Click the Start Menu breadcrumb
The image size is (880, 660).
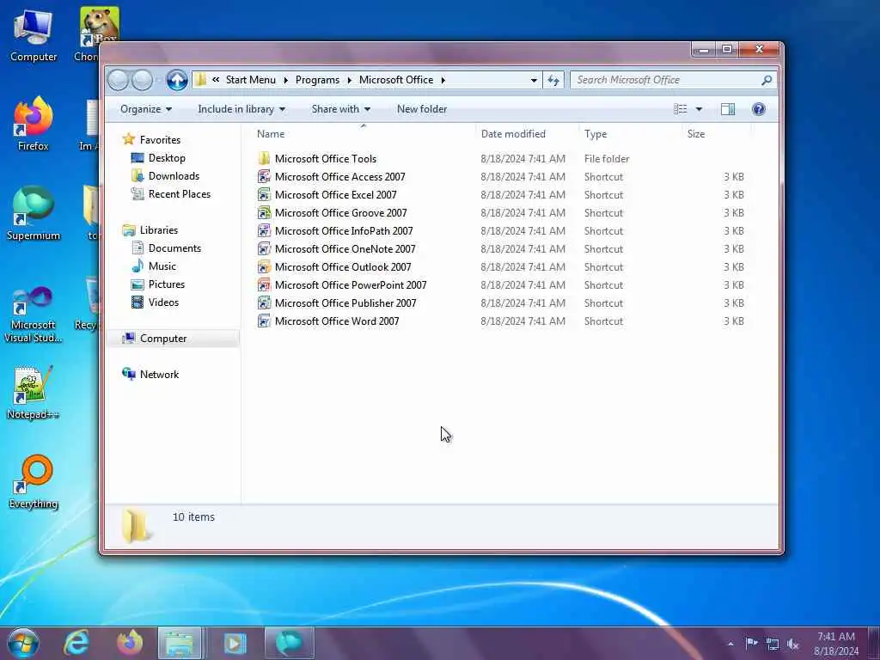click(x=251, y=80)
